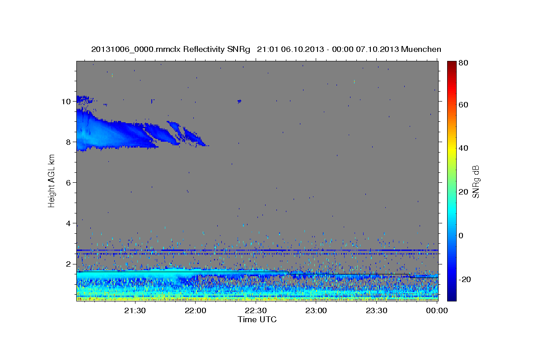Image resolution: width=542 pixels, height=361 pixels.
Task: Click the 22:00 time tick label
Action: coord(196,310)
